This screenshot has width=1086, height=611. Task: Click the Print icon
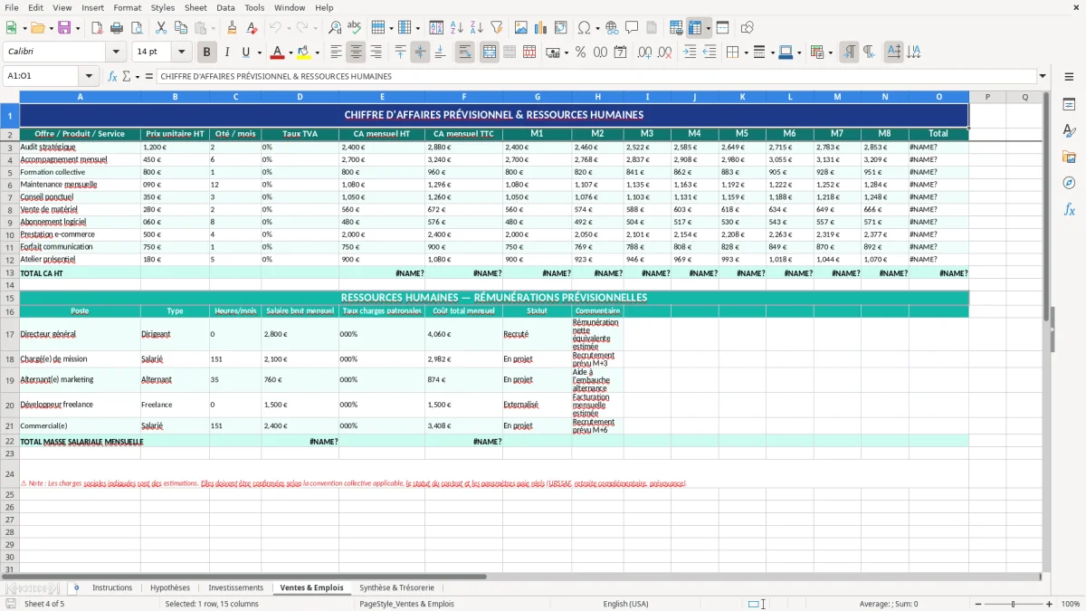pyautogui.click(x=117, y=28)
